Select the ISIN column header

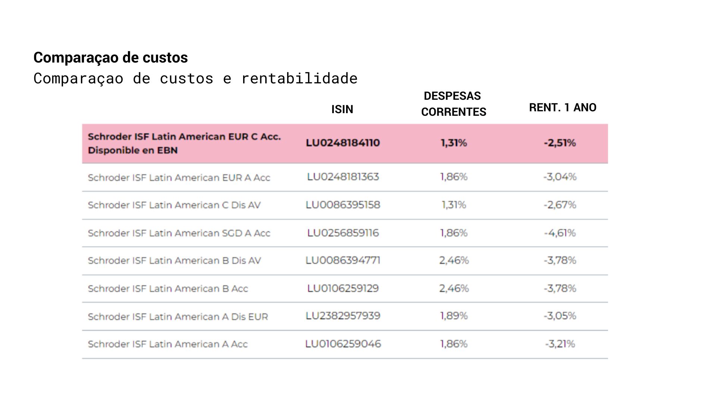click(x=342, y=109)
